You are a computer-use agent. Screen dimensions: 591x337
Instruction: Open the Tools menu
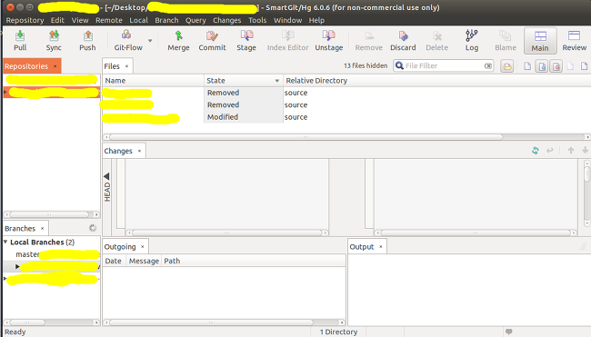click(257, 20)
